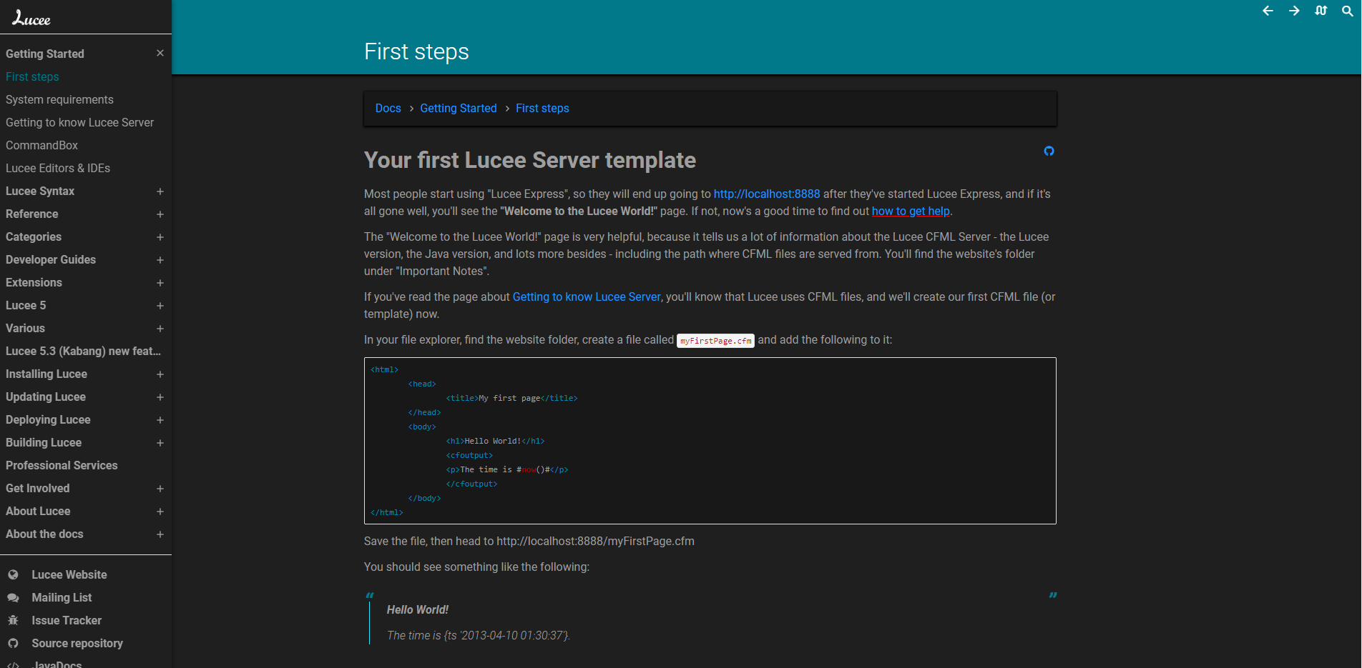Expand the Building Lucee section
Image resolution: width=1362 pixels, height=668 pixels.
160,443
